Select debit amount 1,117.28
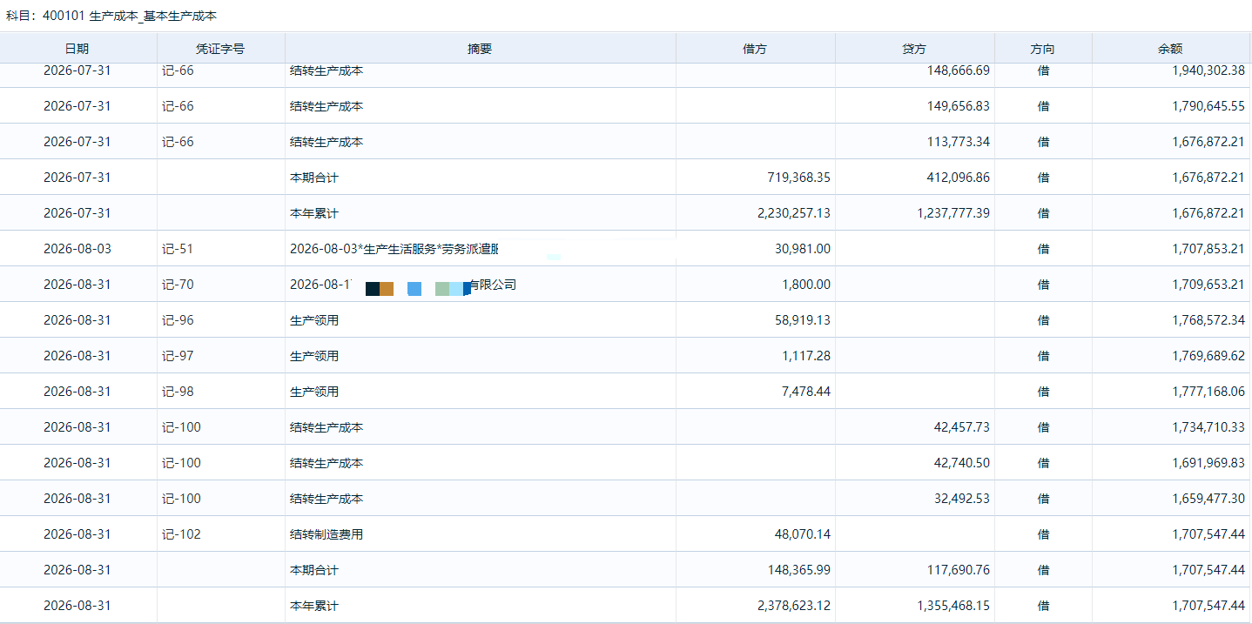This screenshot has width=1252, height=624. click(x=805, y=356)
